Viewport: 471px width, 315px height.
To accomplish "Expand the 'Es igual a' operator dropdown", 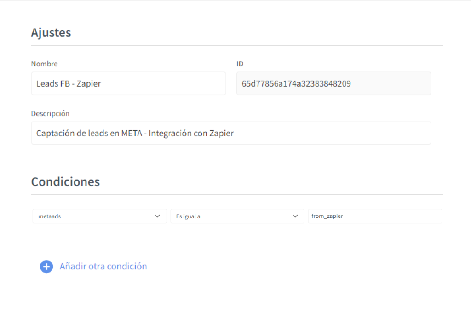I will [237, 216].
